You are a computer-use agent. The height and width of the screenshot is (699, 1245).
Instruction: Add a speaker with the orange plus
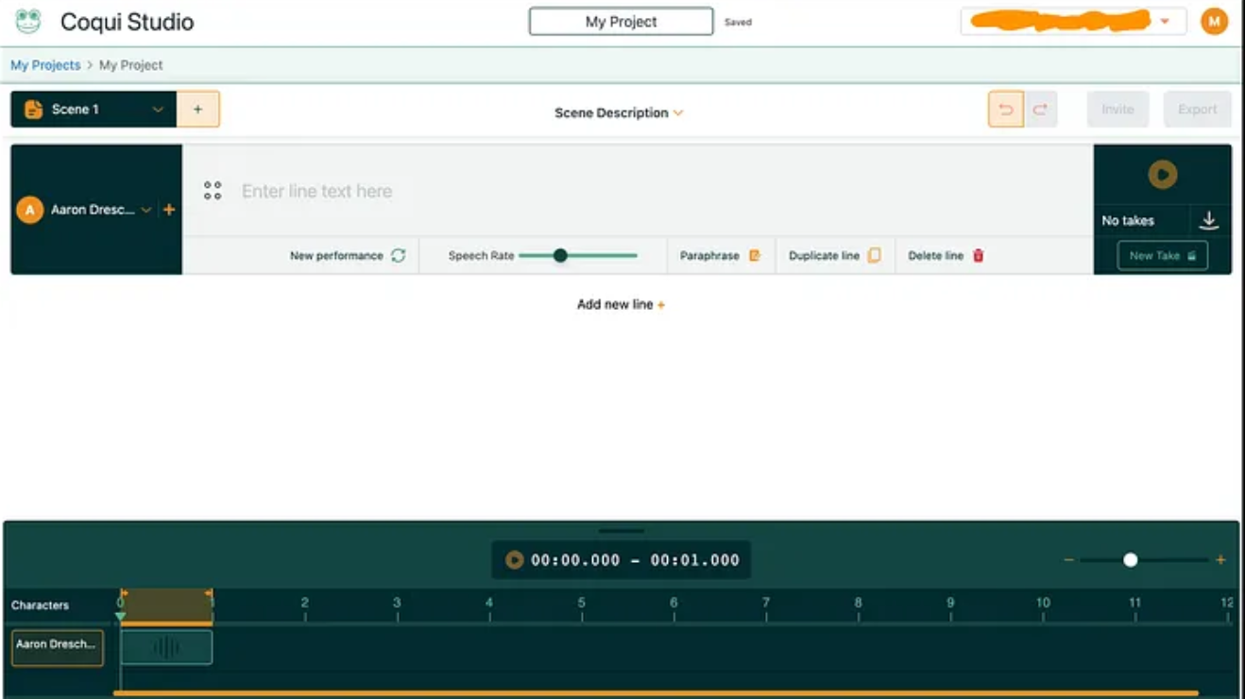coord(169,210)
